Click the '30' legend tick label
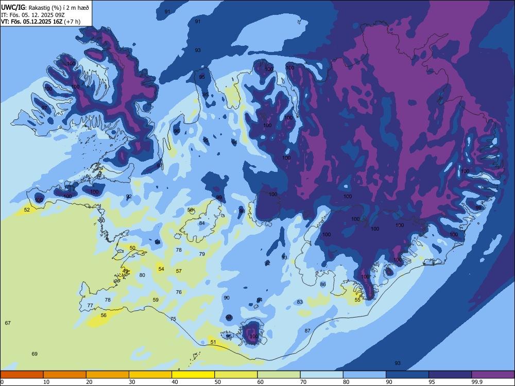This screenshot has height=386, width=515. [132, 382]
